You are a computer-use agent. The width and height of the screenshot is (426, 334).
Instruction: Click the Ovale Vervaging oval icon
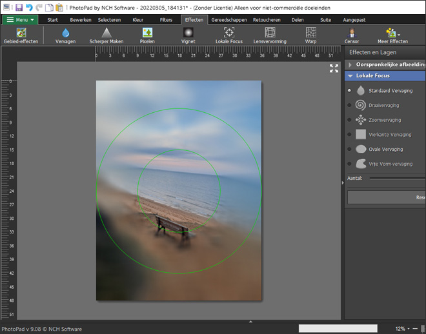(361, 149)
